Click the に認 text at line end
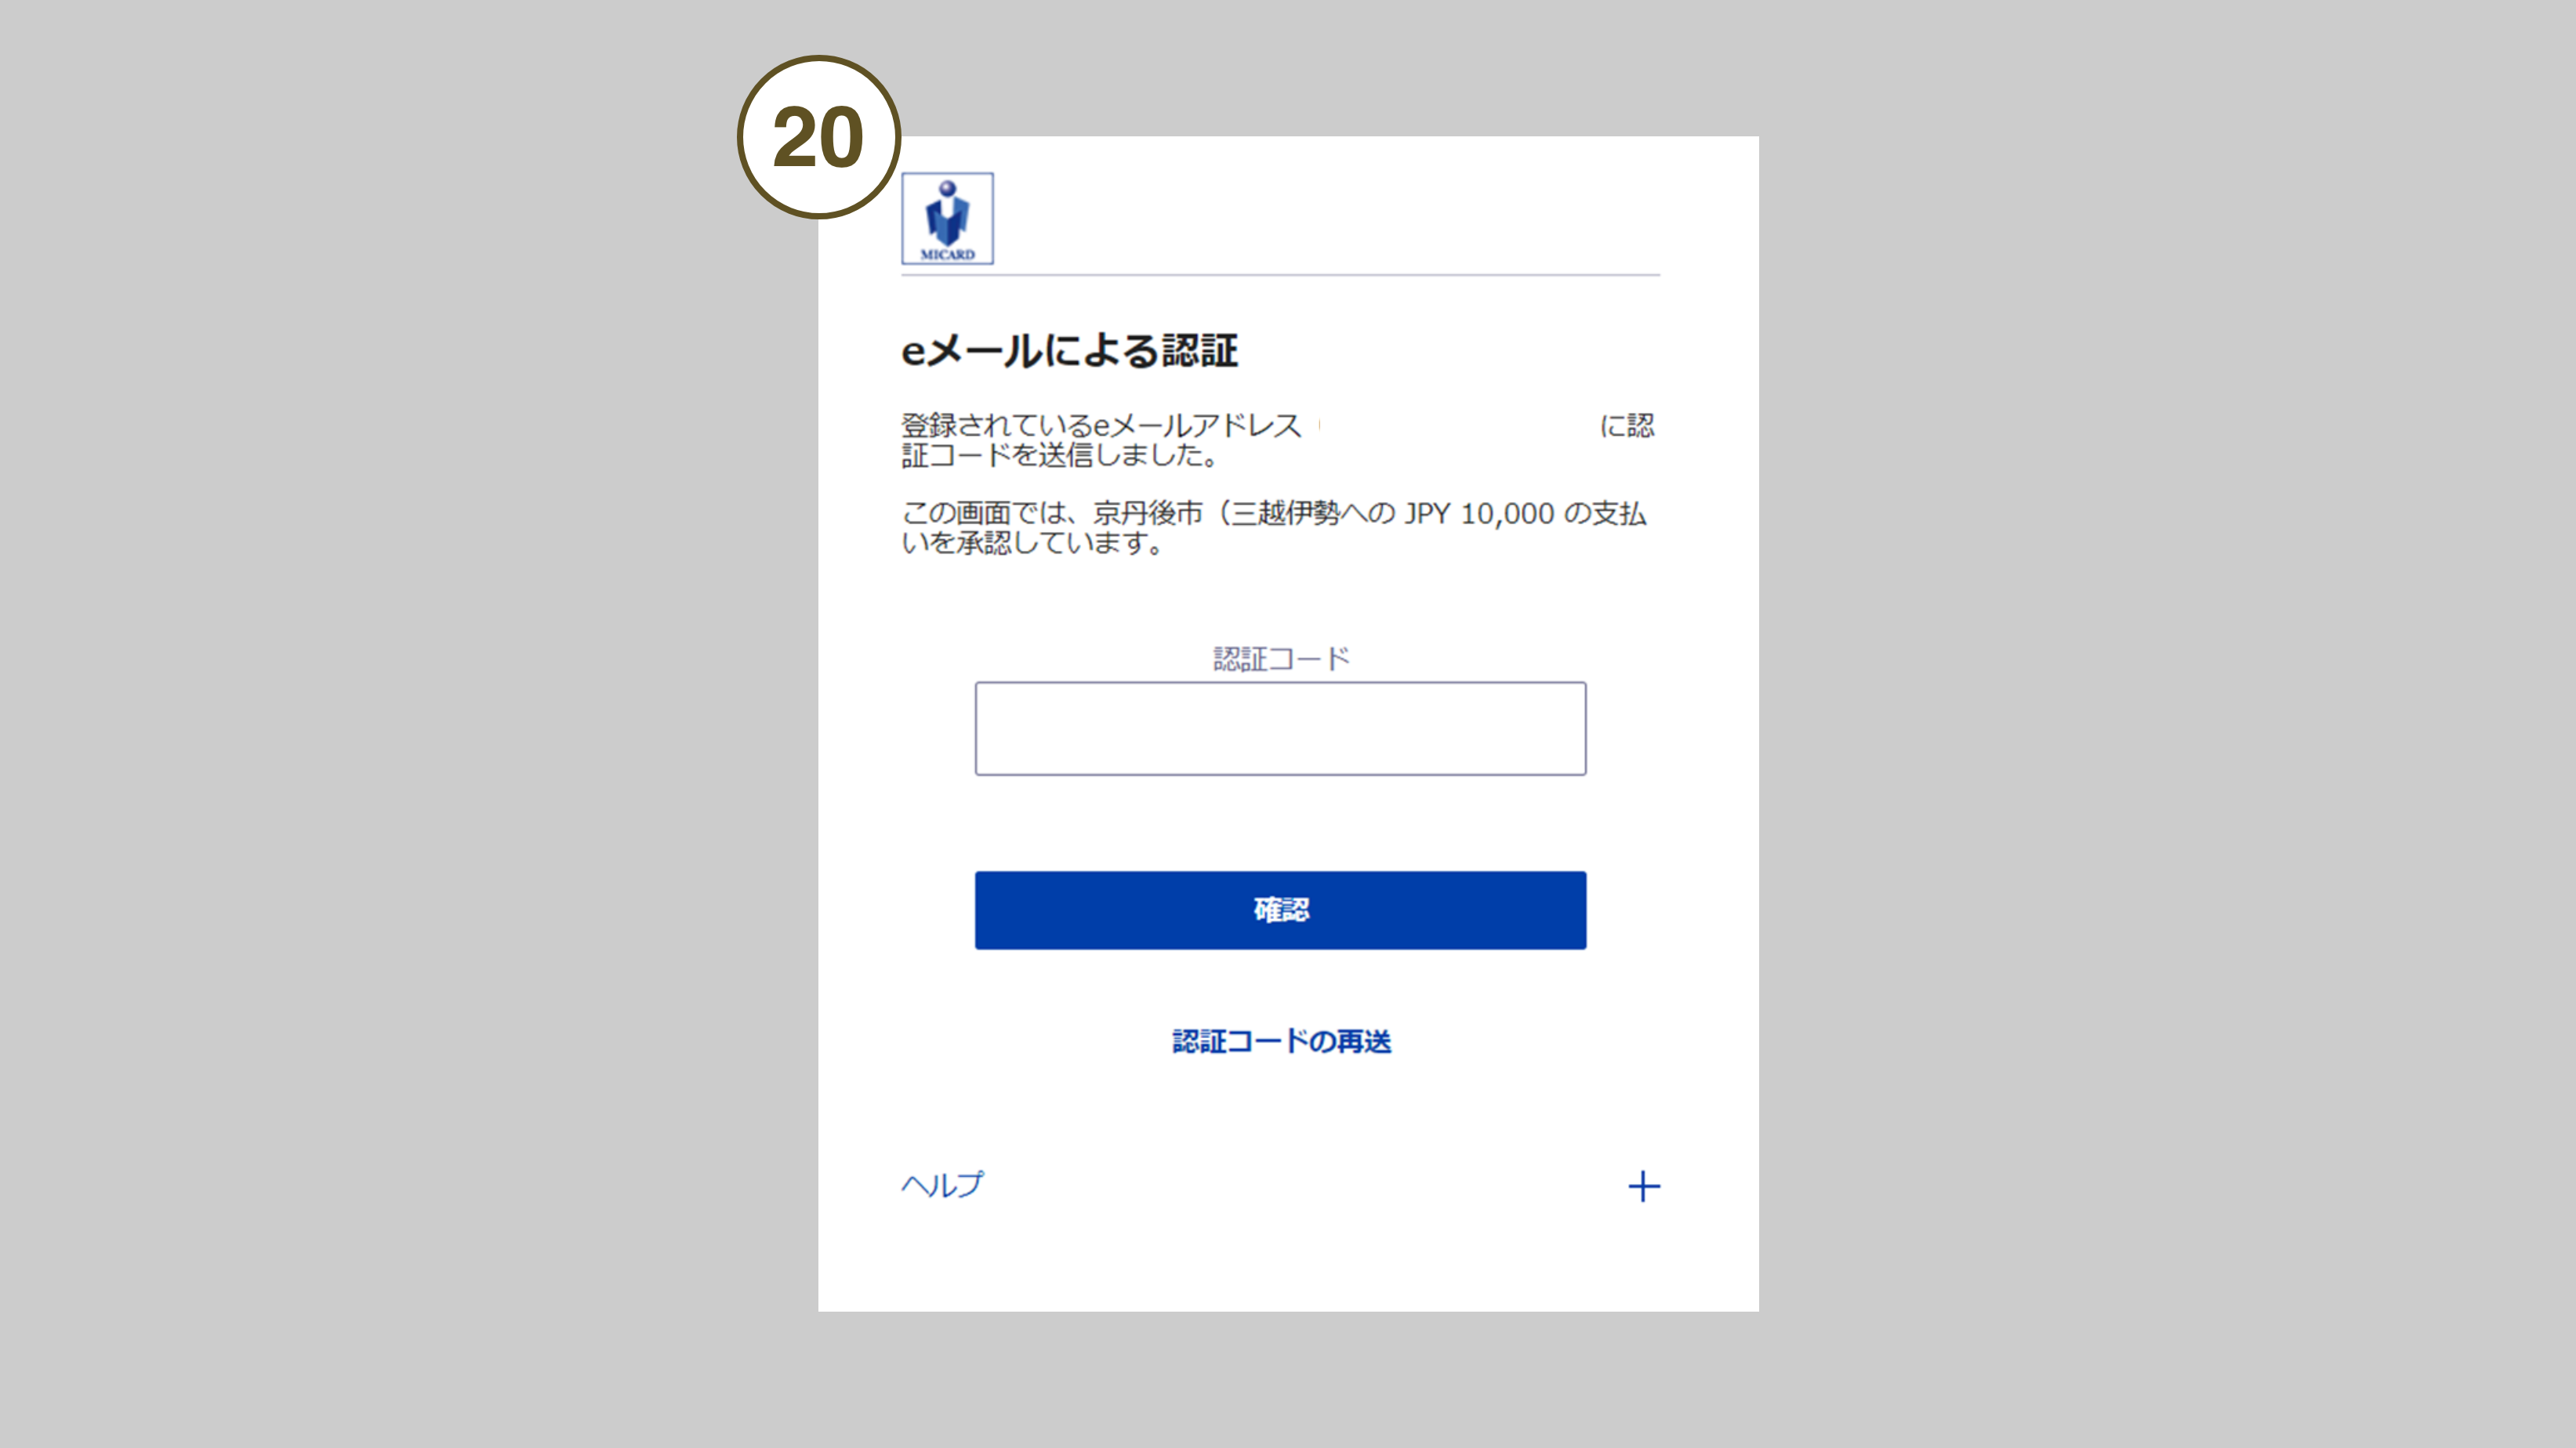This screenshot has width=2576, height=1448. click(1627, 425)
